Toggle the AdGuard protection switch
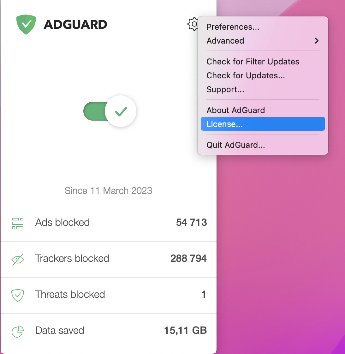 coord(110,111)
